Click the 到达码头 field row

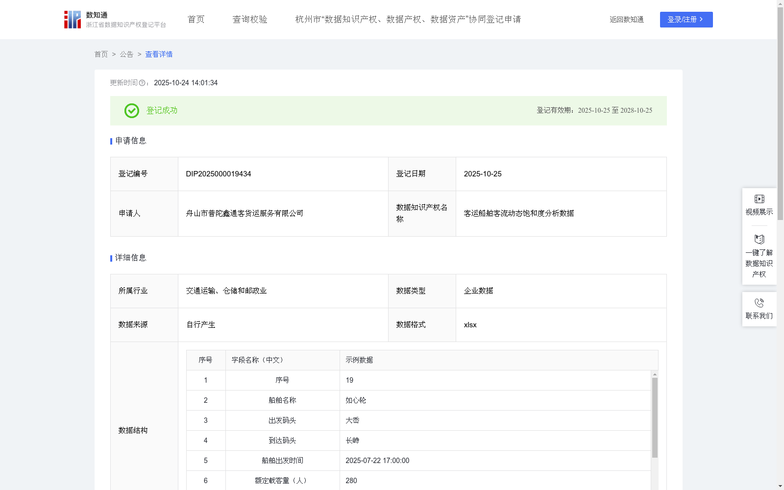[418, 441]
